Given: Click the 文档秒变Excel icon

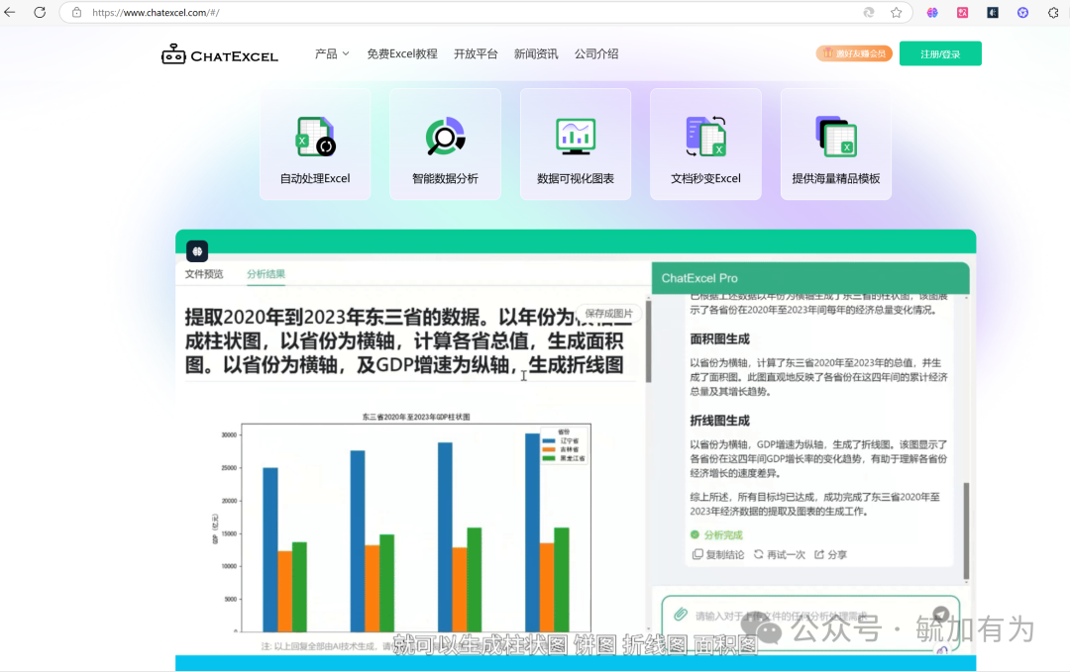Looking at the screenshot, I should click(705, 137).
